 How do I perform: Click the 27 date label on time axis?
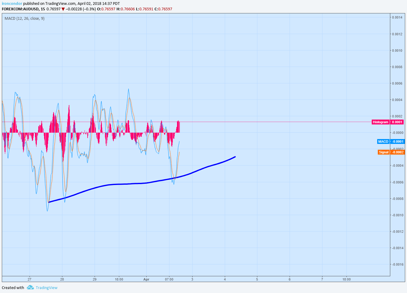pyautogui.click(x=30, y=279)
